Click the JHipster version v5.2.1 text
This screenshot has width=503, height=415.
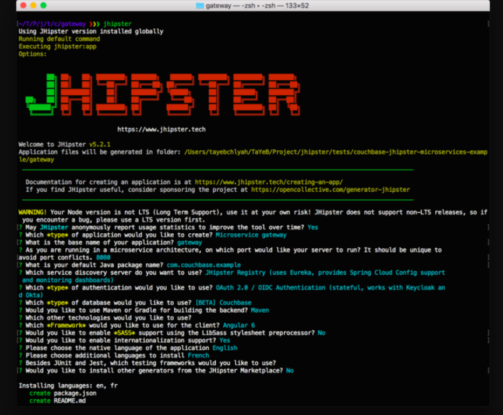(x=100, y=144)
